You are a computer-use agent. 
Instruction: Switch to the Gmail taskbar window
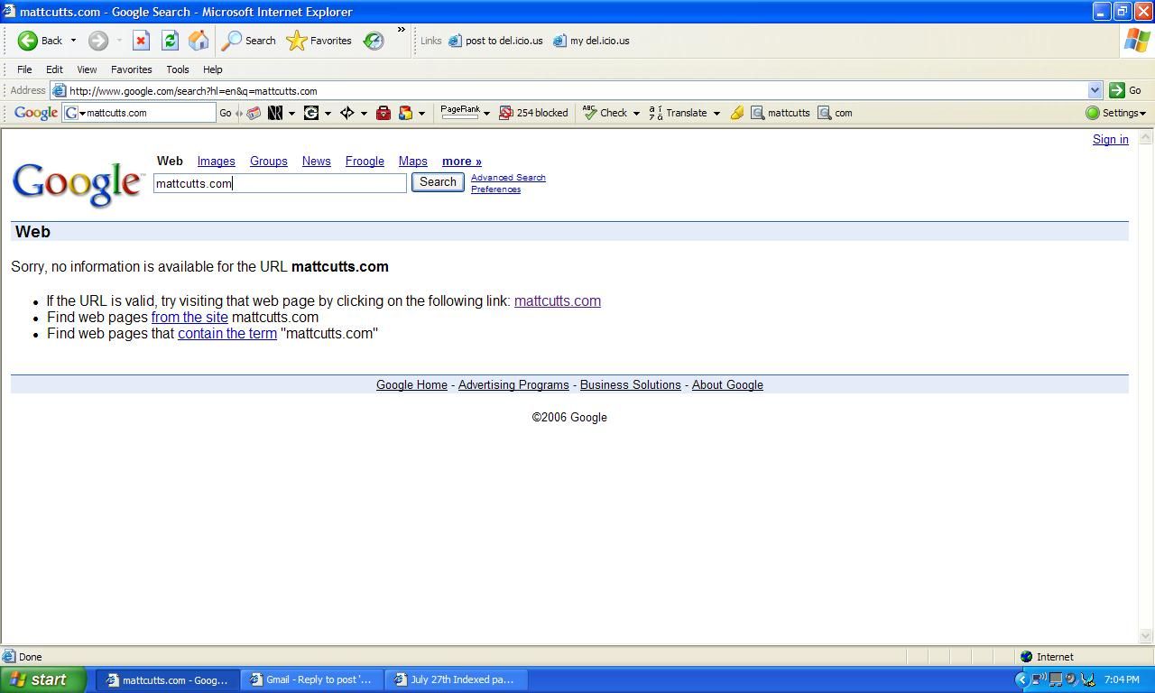coord(312,679)
